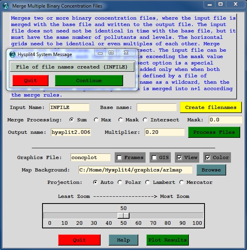Select Max merge processing option
Image resolution: width=247 pixels, height=250 pixels.
[96, 120]
